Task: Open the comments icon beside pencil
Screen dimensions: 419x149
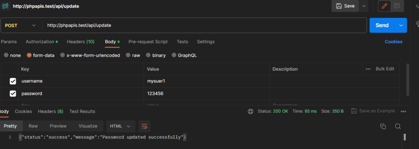Action: 397,6
